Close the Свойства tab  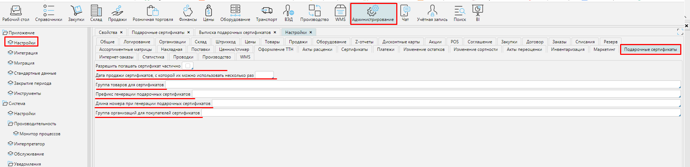tap(122, 32)
